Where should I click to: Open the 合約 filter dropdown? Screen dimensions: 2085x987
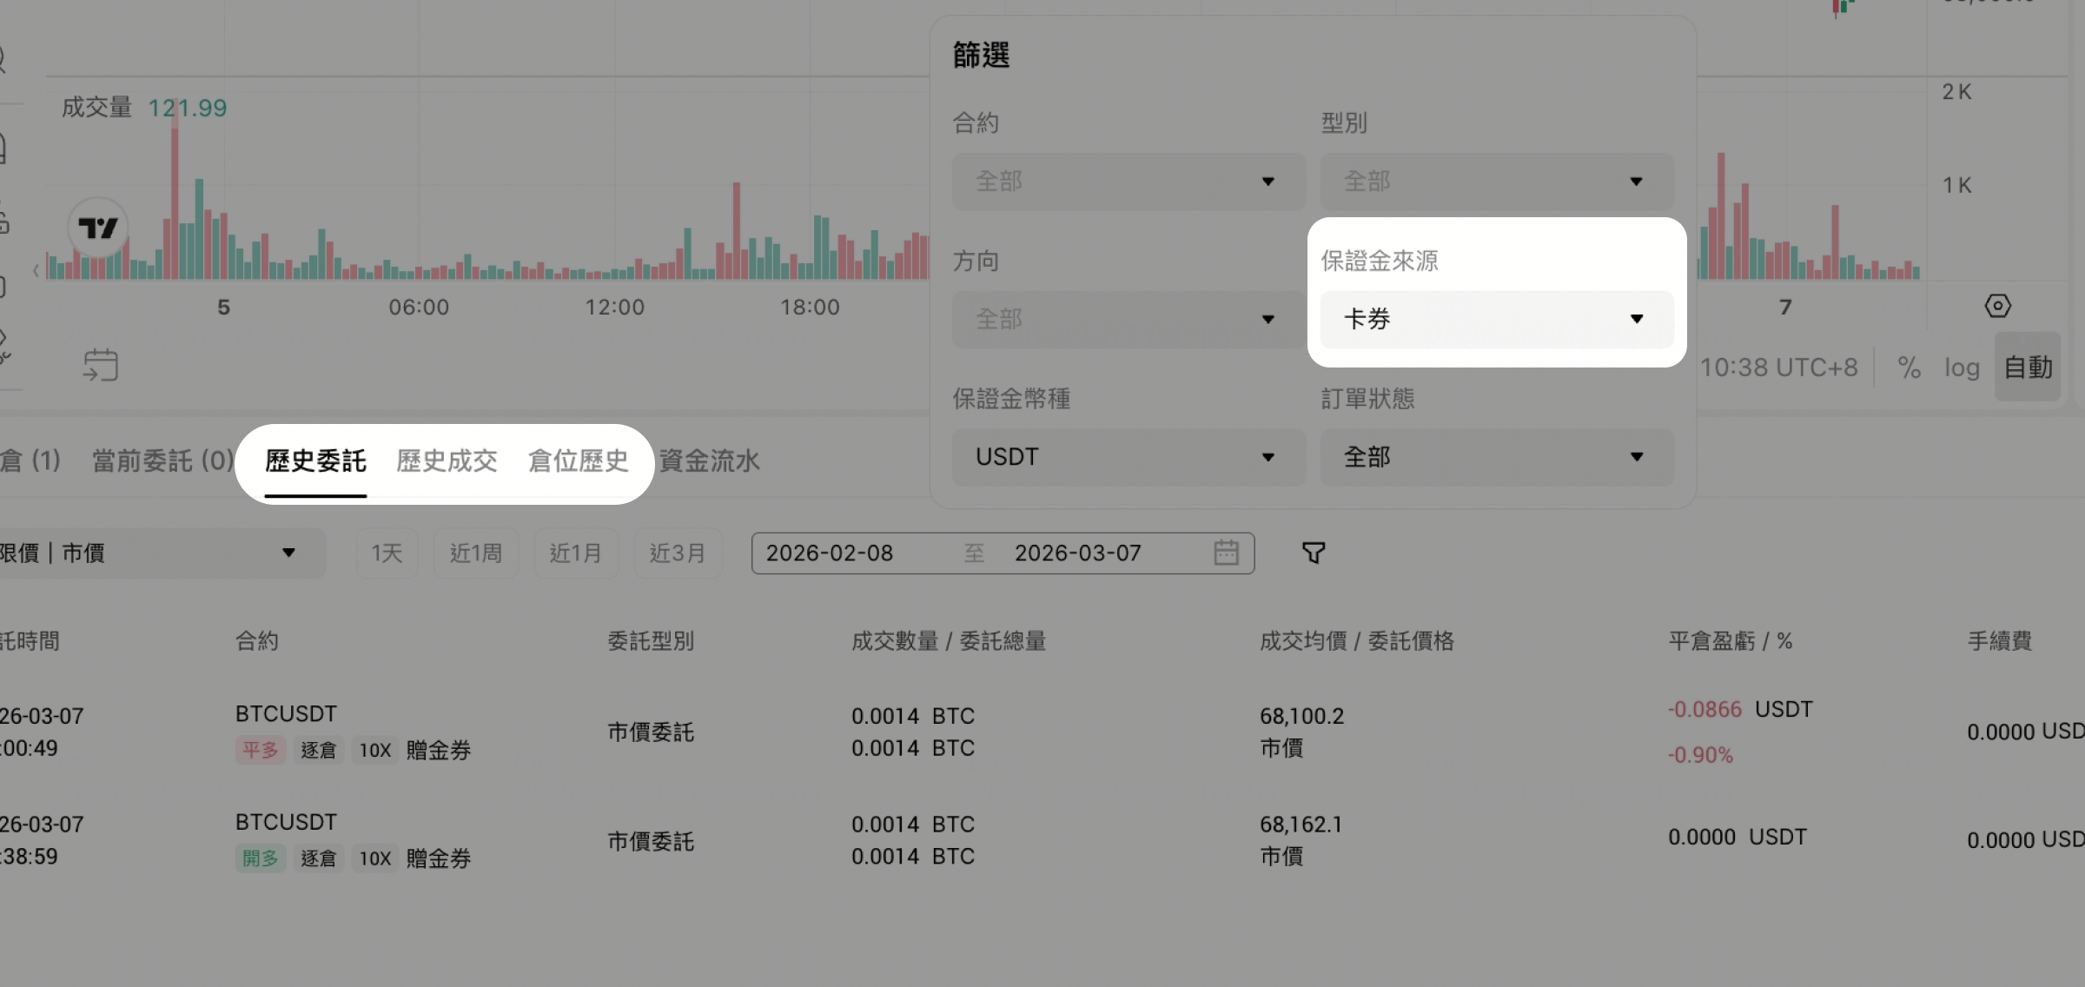tap(1128, 182)
